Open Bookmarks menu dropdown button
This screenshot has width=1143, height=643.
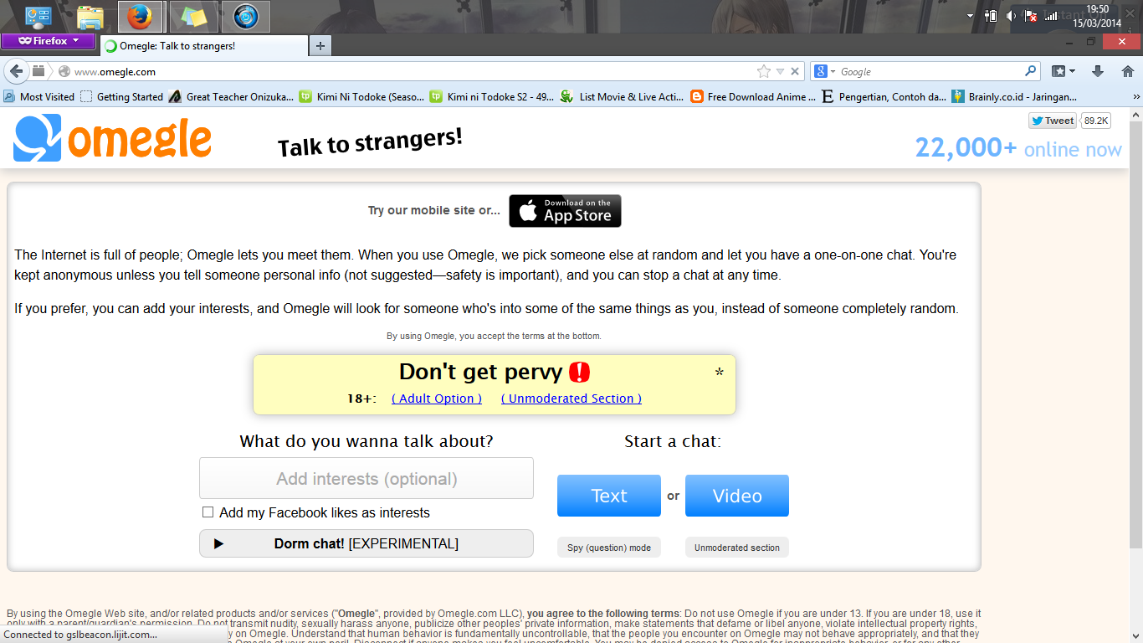click(x=1063, y=71)
